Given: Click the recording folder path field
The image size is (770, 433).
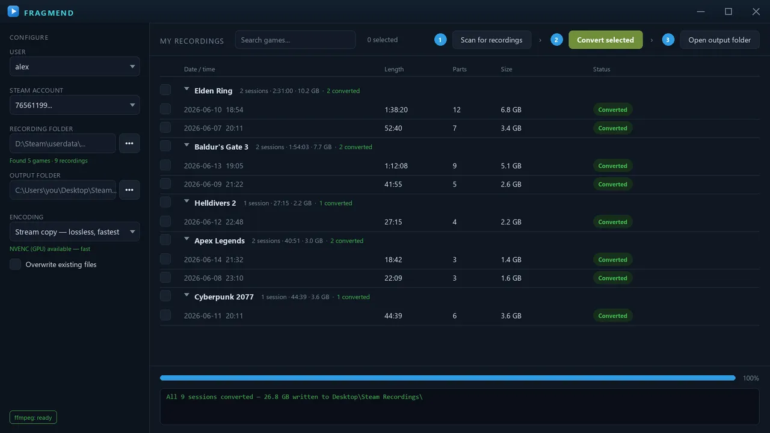Looking at the screenshot, I should tap(63, 143).
